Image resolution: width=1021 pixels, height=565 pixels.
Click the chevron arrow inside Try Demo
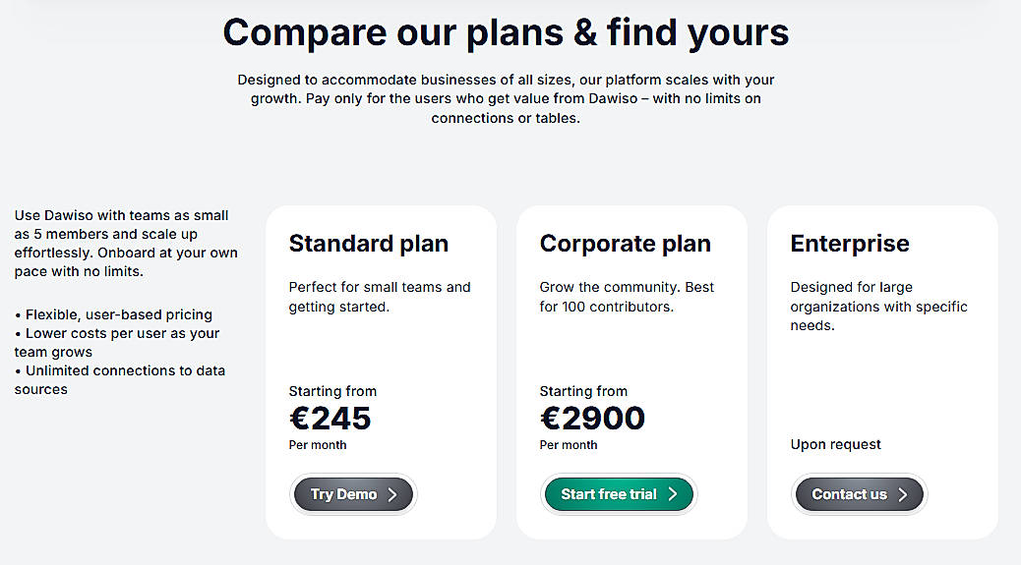392,494
